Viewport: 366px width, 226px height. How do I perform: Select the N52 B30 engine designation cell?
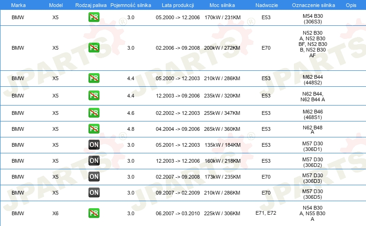pyautogui.click(x=313, y=44)
